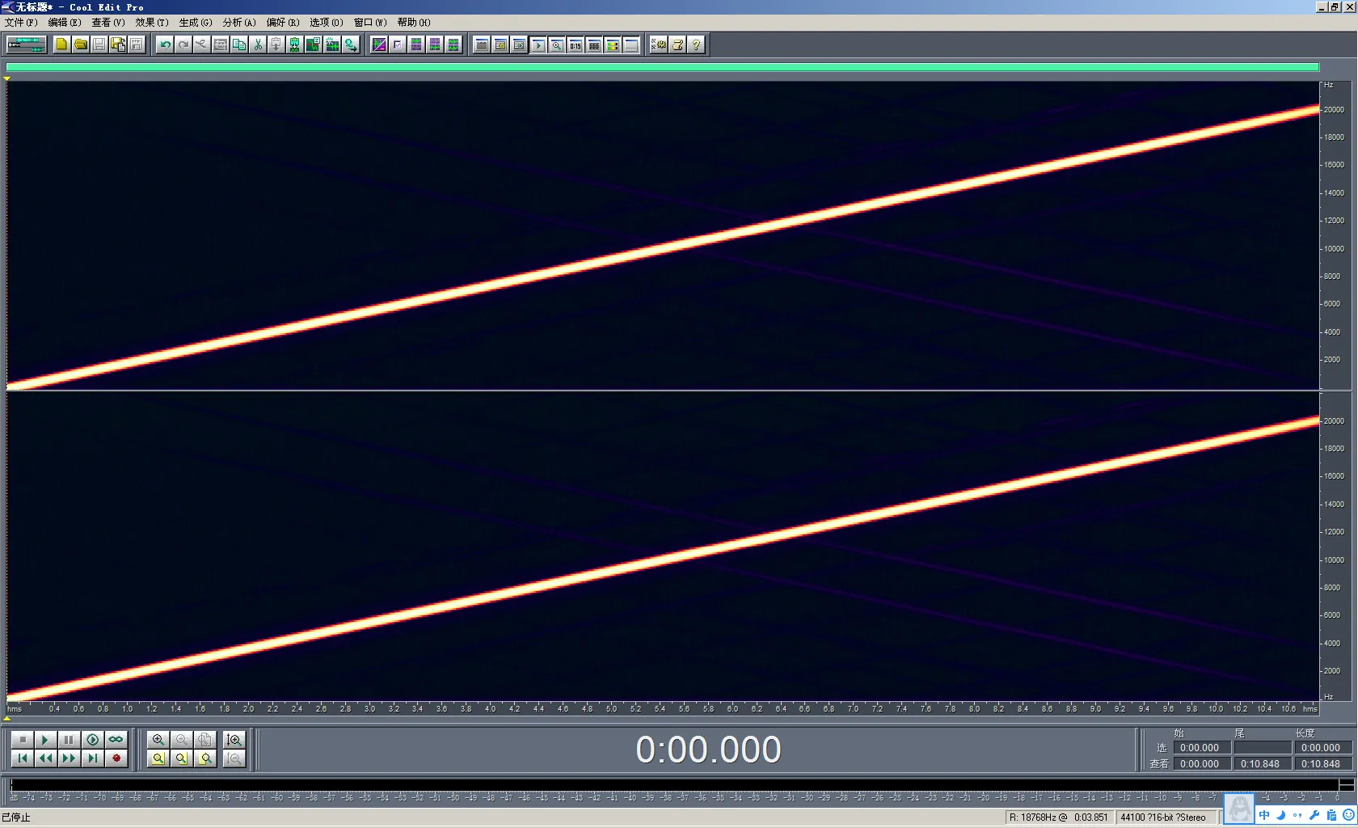Click the save floppy disk icon
This screenshot has height=828, width=1358.
point(99,44)
